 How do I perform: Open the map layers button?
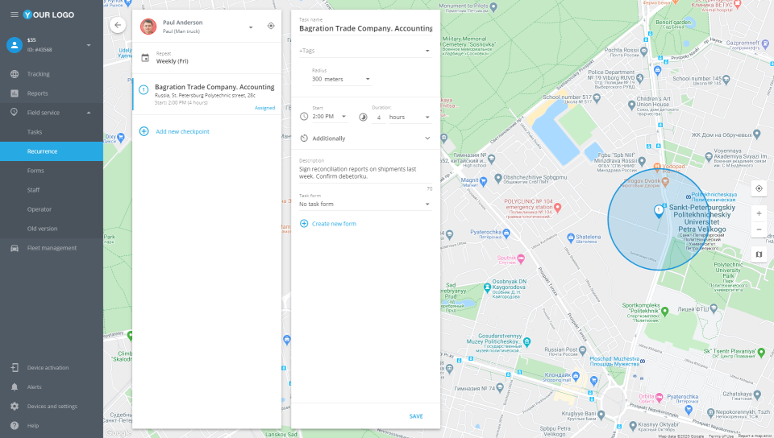pos(759,254)
